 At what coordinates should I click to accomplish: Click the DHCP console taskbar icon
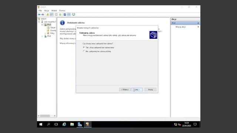coord(87,125)
